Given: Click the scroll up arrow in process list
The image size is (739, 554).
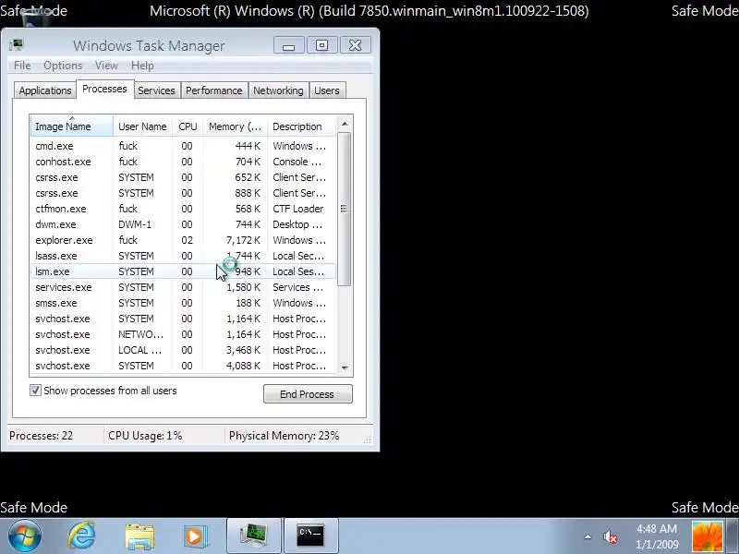Looking at the screenshot, I should point(345,124).
